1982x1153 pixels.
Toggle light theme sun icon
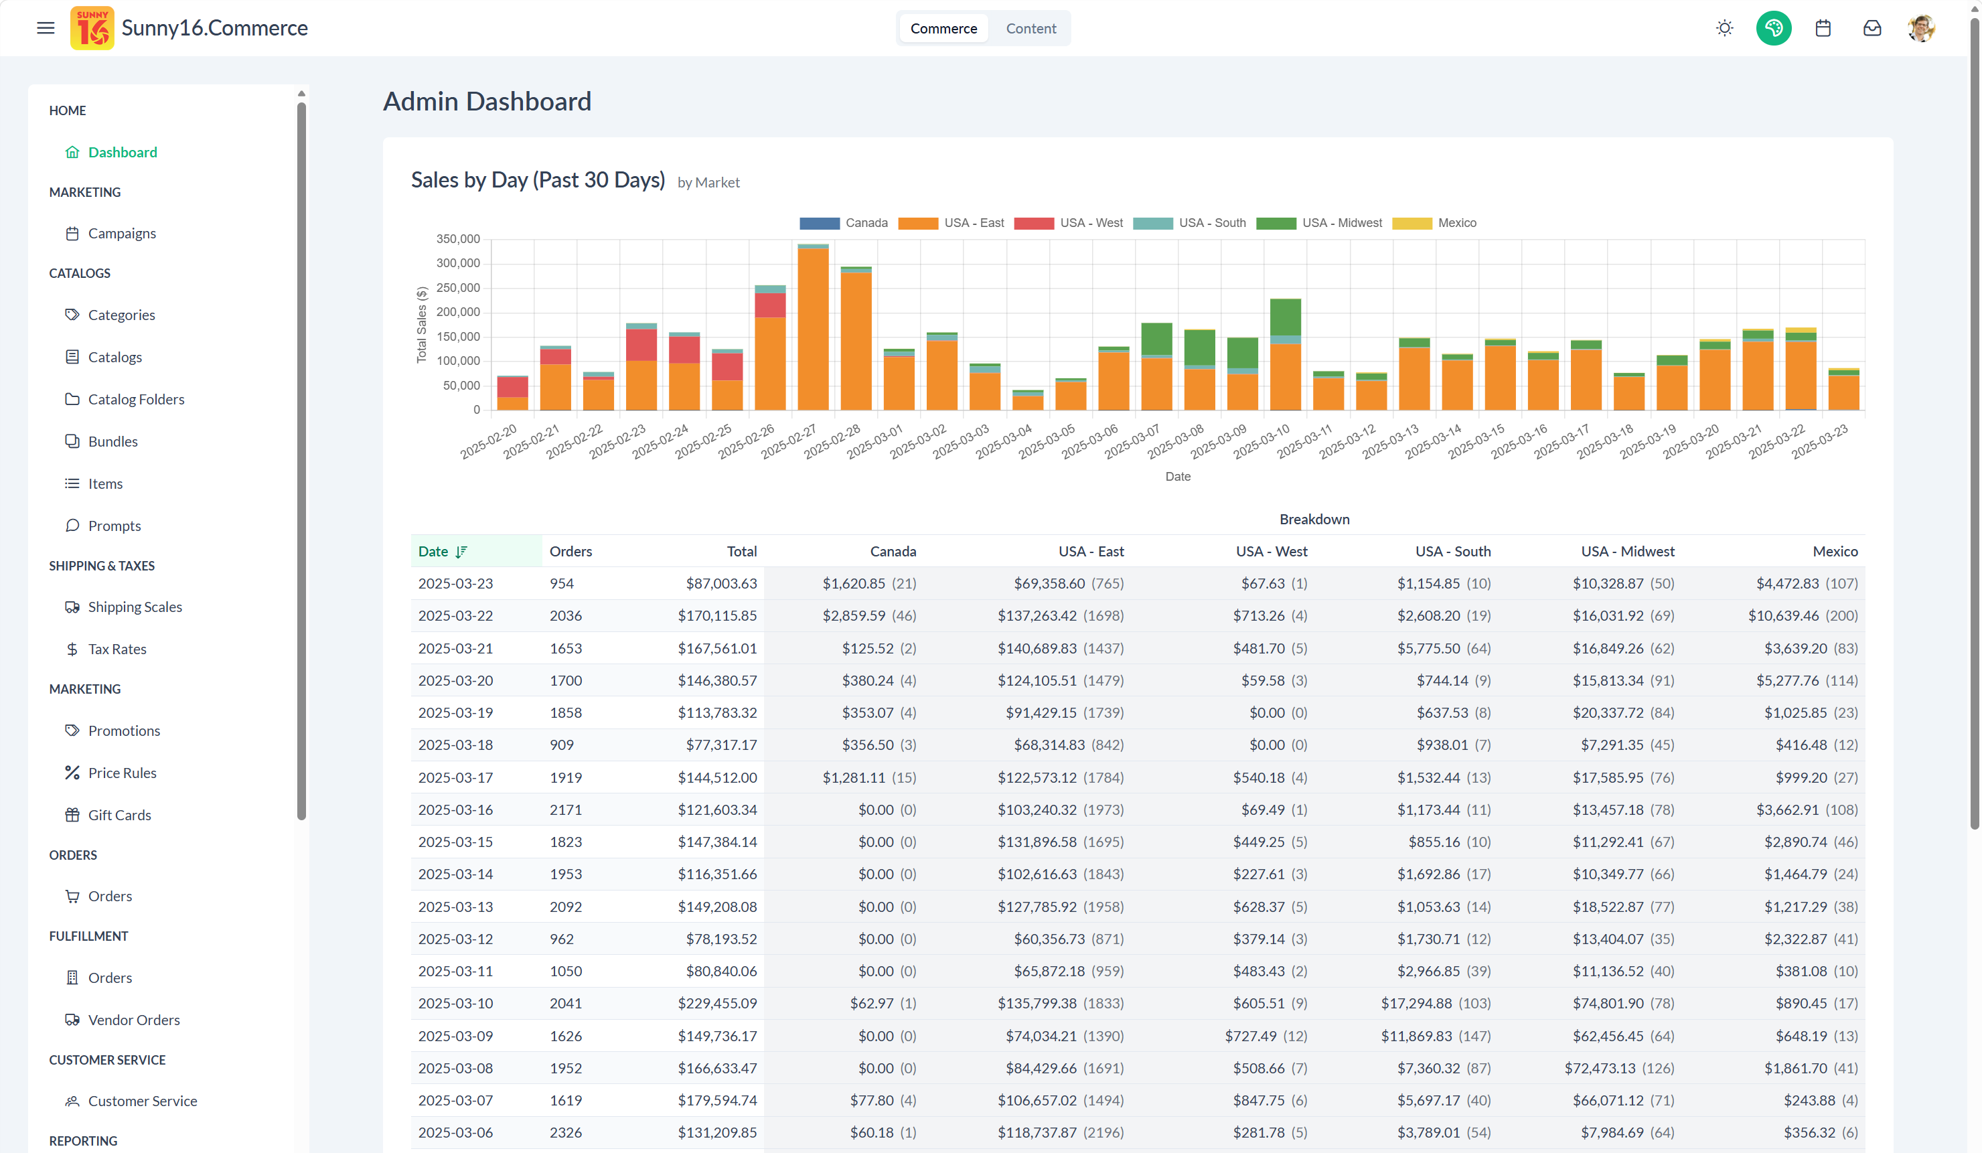click(1724, 28)
